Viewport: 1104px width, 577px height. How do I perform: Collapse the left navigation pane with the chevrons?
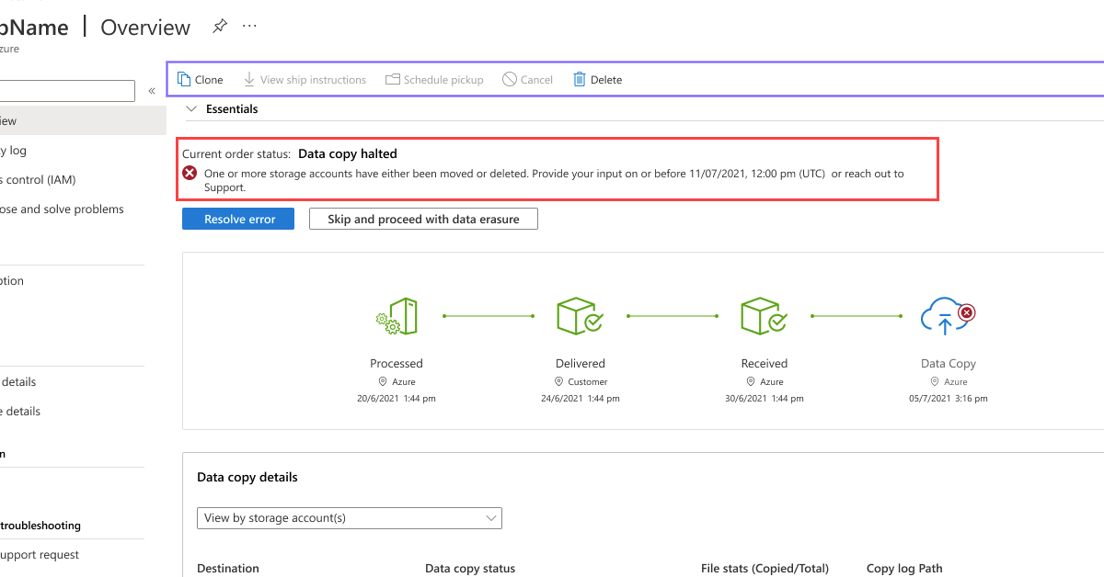point(151,91)
